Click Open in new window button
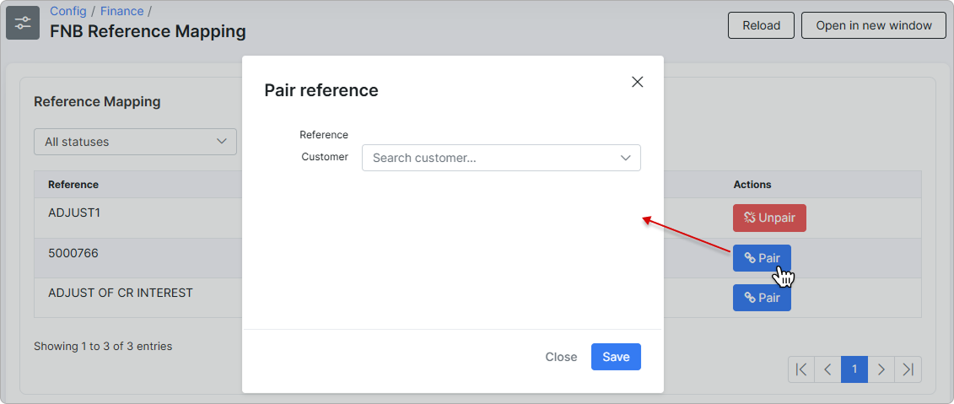The width and height of the screenshot is (954, 404). pyautogui.click(x=874, y=25)
